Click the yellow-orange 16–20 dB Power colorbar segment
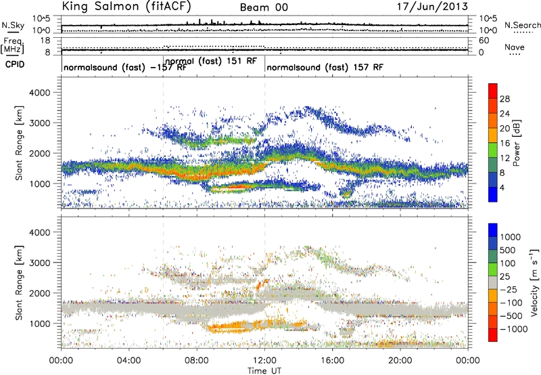This screenshot has width=541, height=375. click(493, 135)
